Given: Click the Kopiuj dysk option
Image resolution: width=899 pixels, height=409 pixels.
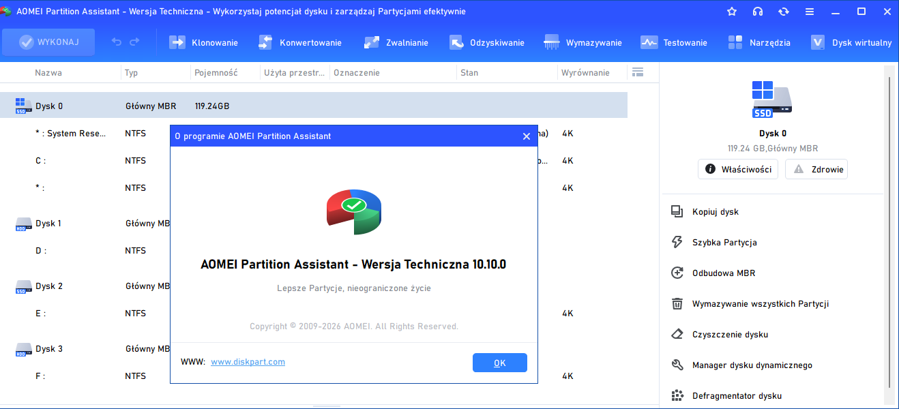Looking at the screenshot, I should point(705,212).
